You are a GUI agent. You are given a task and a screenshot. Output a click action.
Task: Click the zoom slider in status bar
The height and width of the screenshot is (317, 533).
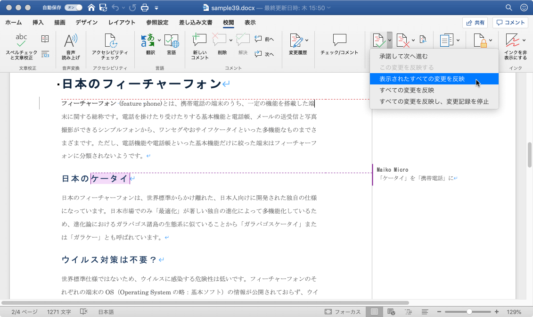click(x=469, y=312)
